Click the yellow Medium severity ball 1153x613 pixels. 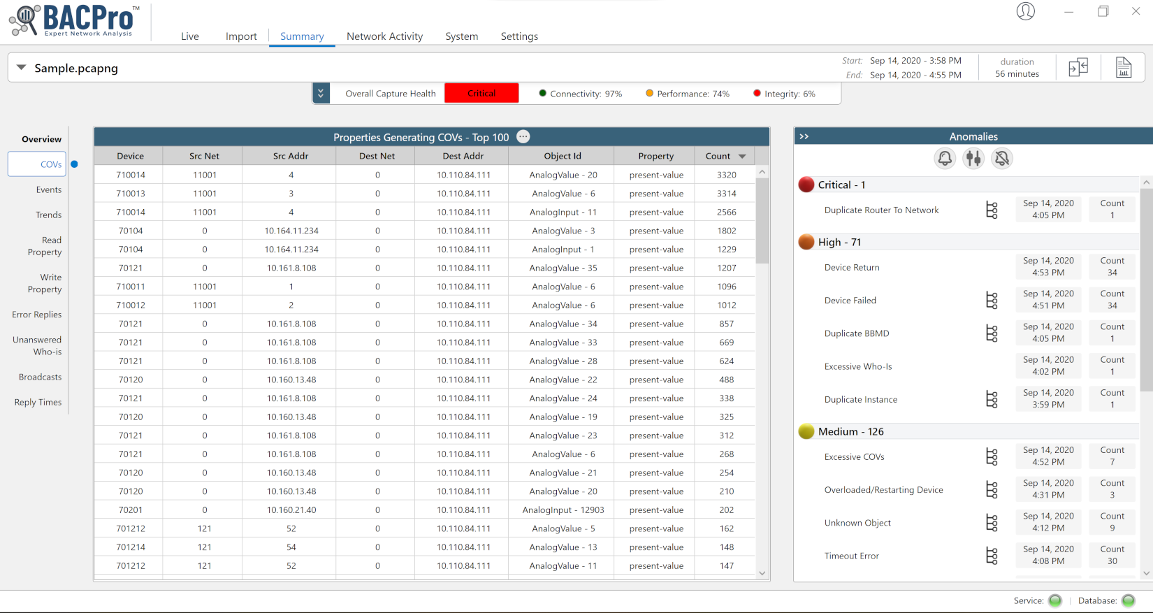pyautogui.click(x=806, y=431)
